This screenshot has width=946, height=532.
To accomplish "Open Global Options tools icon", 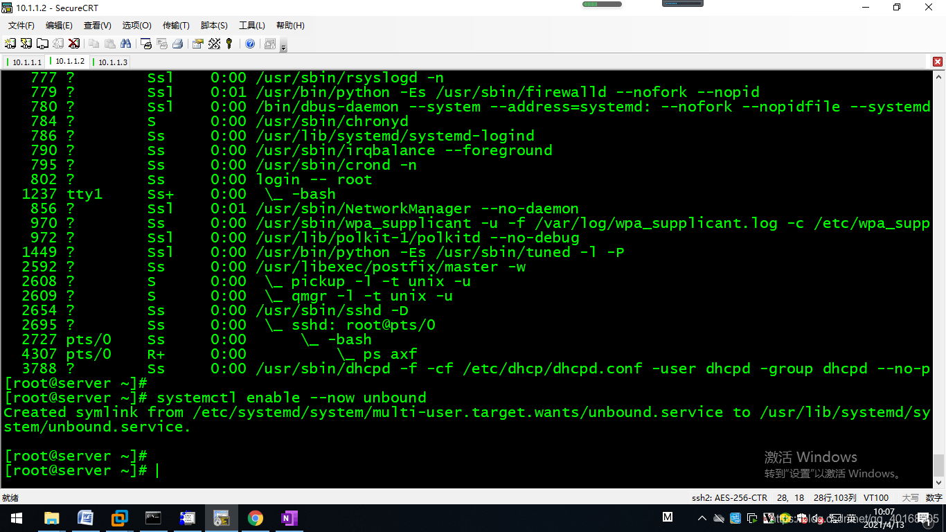I will point(214,44).
